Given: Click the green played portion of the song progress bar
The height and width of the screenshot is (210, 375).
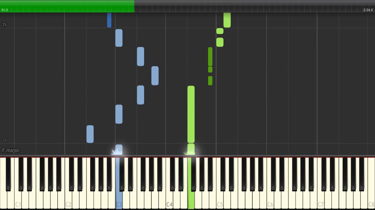Looking at the screenshot, I should point(67,6).
